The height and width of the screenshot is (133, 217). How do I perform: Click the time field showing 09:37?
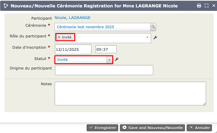coord(106,49)
